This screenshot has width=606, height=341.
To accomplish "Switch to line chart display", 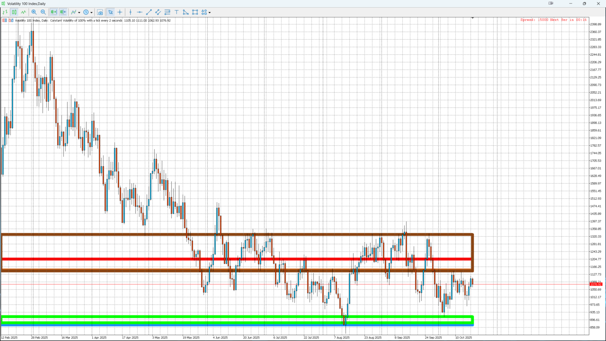I will [x=23, y=12].
